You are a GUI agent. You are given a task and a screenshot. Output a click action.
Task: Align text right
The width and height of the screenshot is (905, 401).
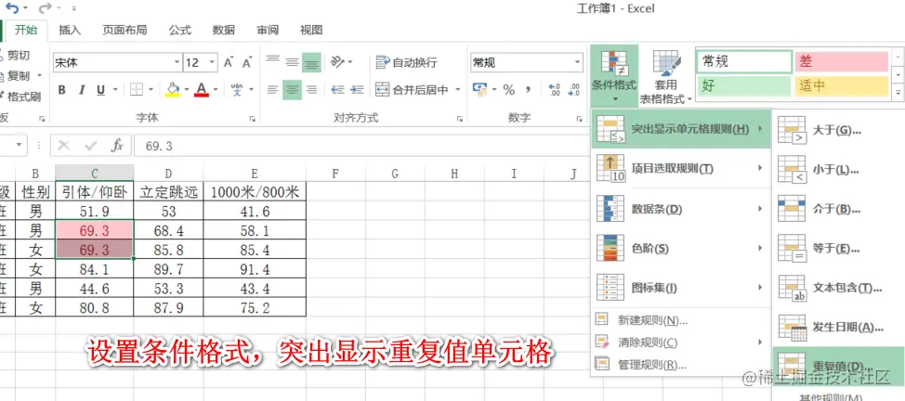(x=311, y=89)
